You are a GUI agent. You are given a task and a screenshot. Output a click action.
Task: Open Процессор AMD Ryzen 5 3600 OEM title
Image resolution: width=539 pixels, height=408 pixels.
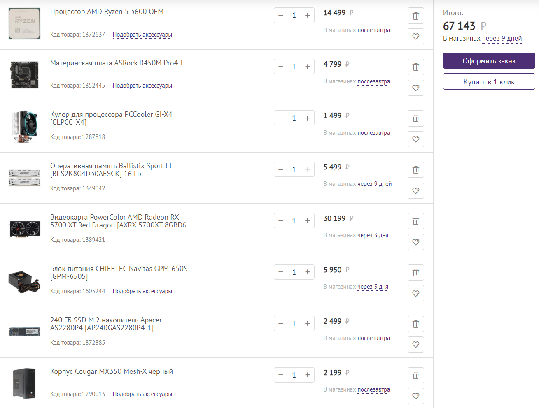click(107, 12)
